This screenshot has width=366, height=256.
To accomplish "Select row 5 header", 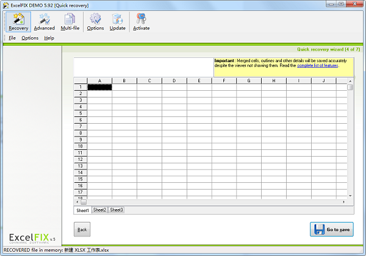I will tap(81, 113).
